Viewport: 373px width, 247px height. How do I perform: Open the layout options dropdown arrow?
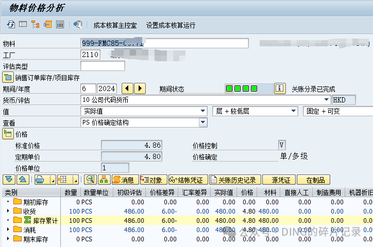(75, 180)
